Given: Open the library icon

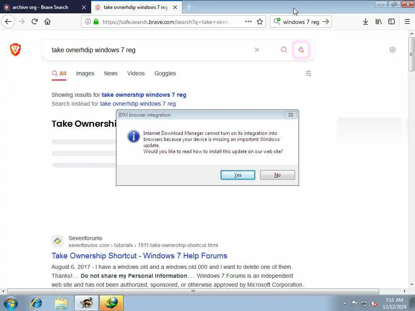Looking at the screenshot, I should [x=379, y=22].
